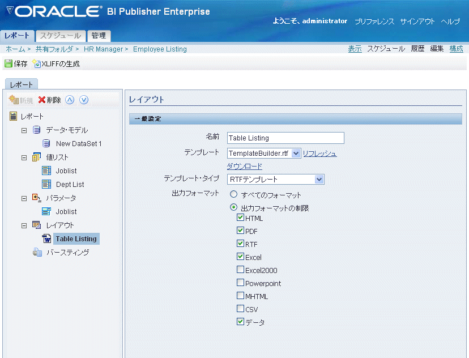Collapse the データ・モデル tree node

click(x=24, y=130)
